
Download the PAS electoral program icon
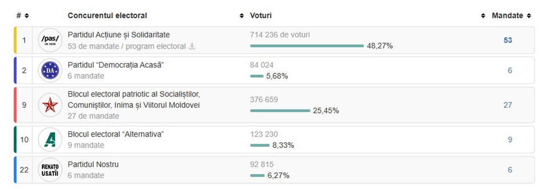coord(192,46)
